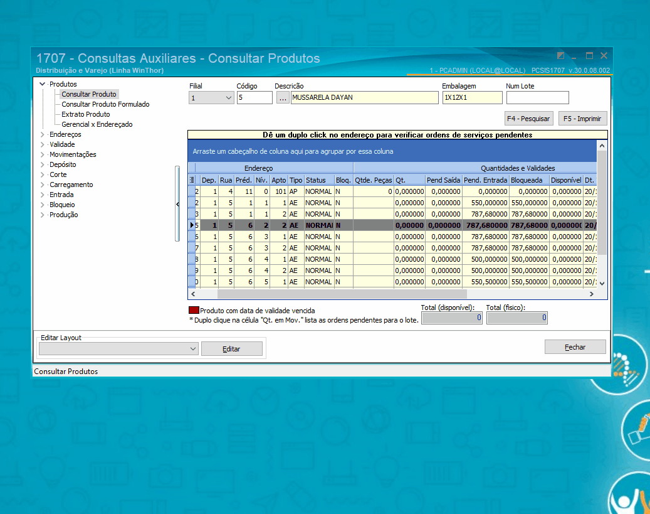The height and width of the screenshot is (514, 650).
Task: Click the red expired-validity legend swatch
Action: pyautogui.click(x=194, y=310)
